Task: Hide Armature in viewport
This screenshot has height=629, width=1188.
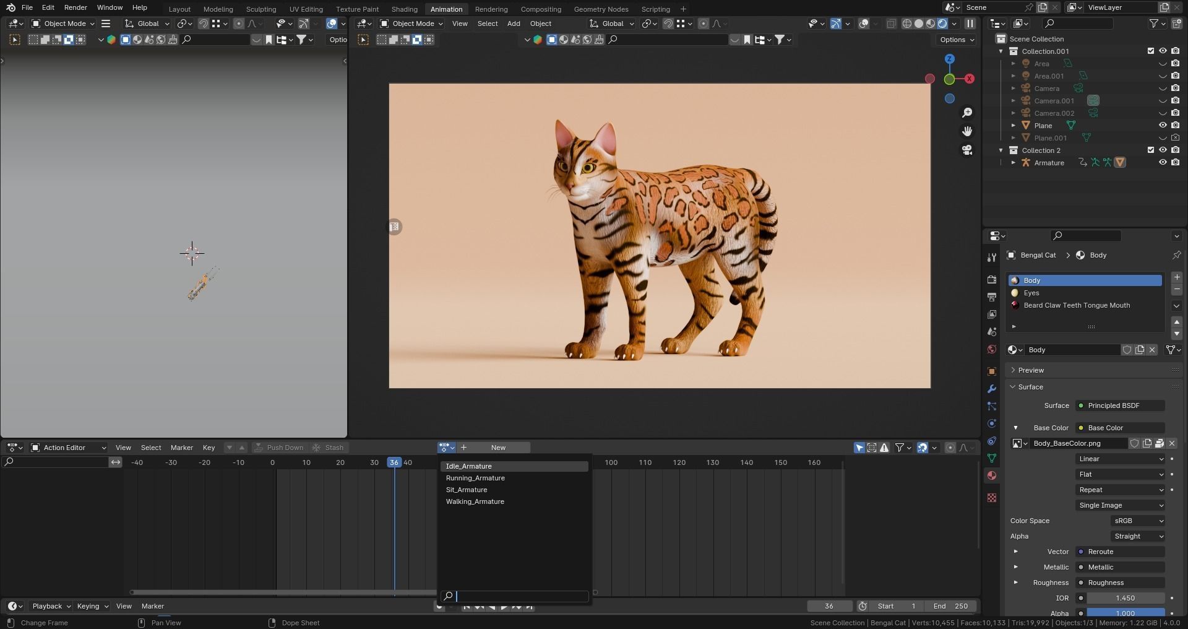Action: [x=1163, y=162]
